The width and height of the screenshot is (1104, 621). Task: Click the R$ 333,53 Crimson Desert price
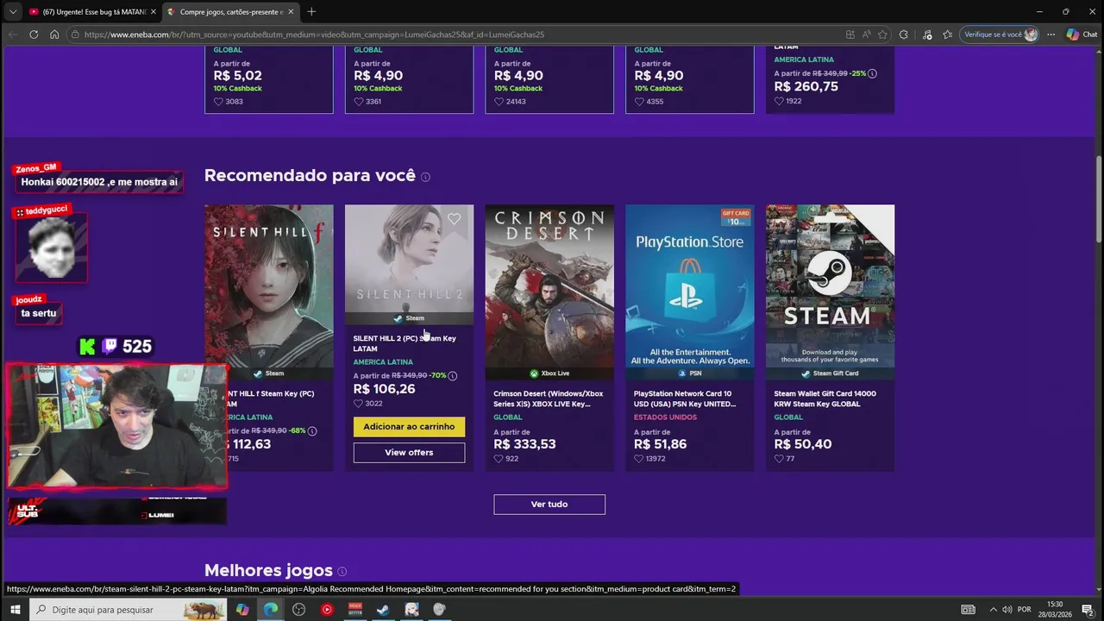pyautogui.click(x=524, y=444)
